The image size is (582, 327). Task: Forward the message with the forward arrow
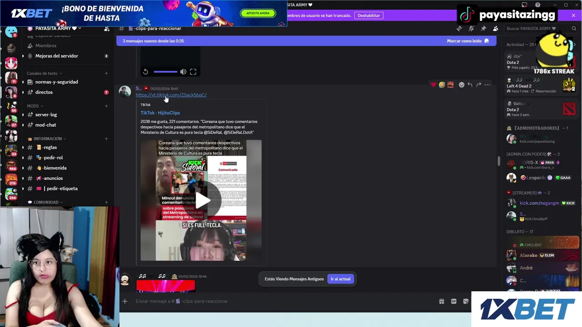point(478,84)
